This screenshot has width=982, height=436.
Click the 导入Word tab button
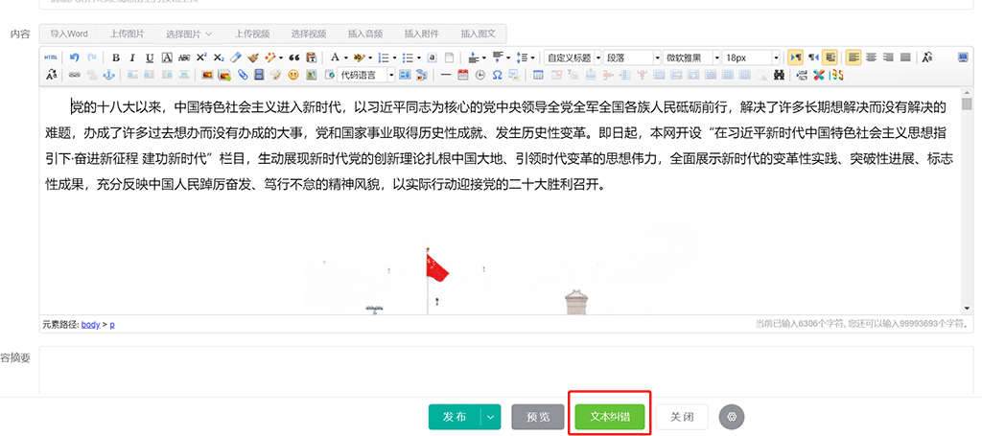(x=69, y=34)
